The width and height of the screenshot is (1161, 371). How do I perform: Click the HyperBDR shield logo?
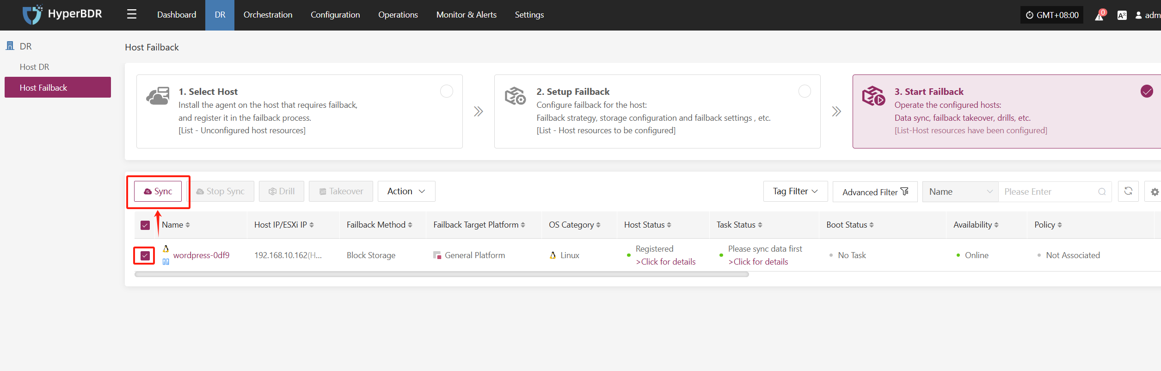coord(32,14)
